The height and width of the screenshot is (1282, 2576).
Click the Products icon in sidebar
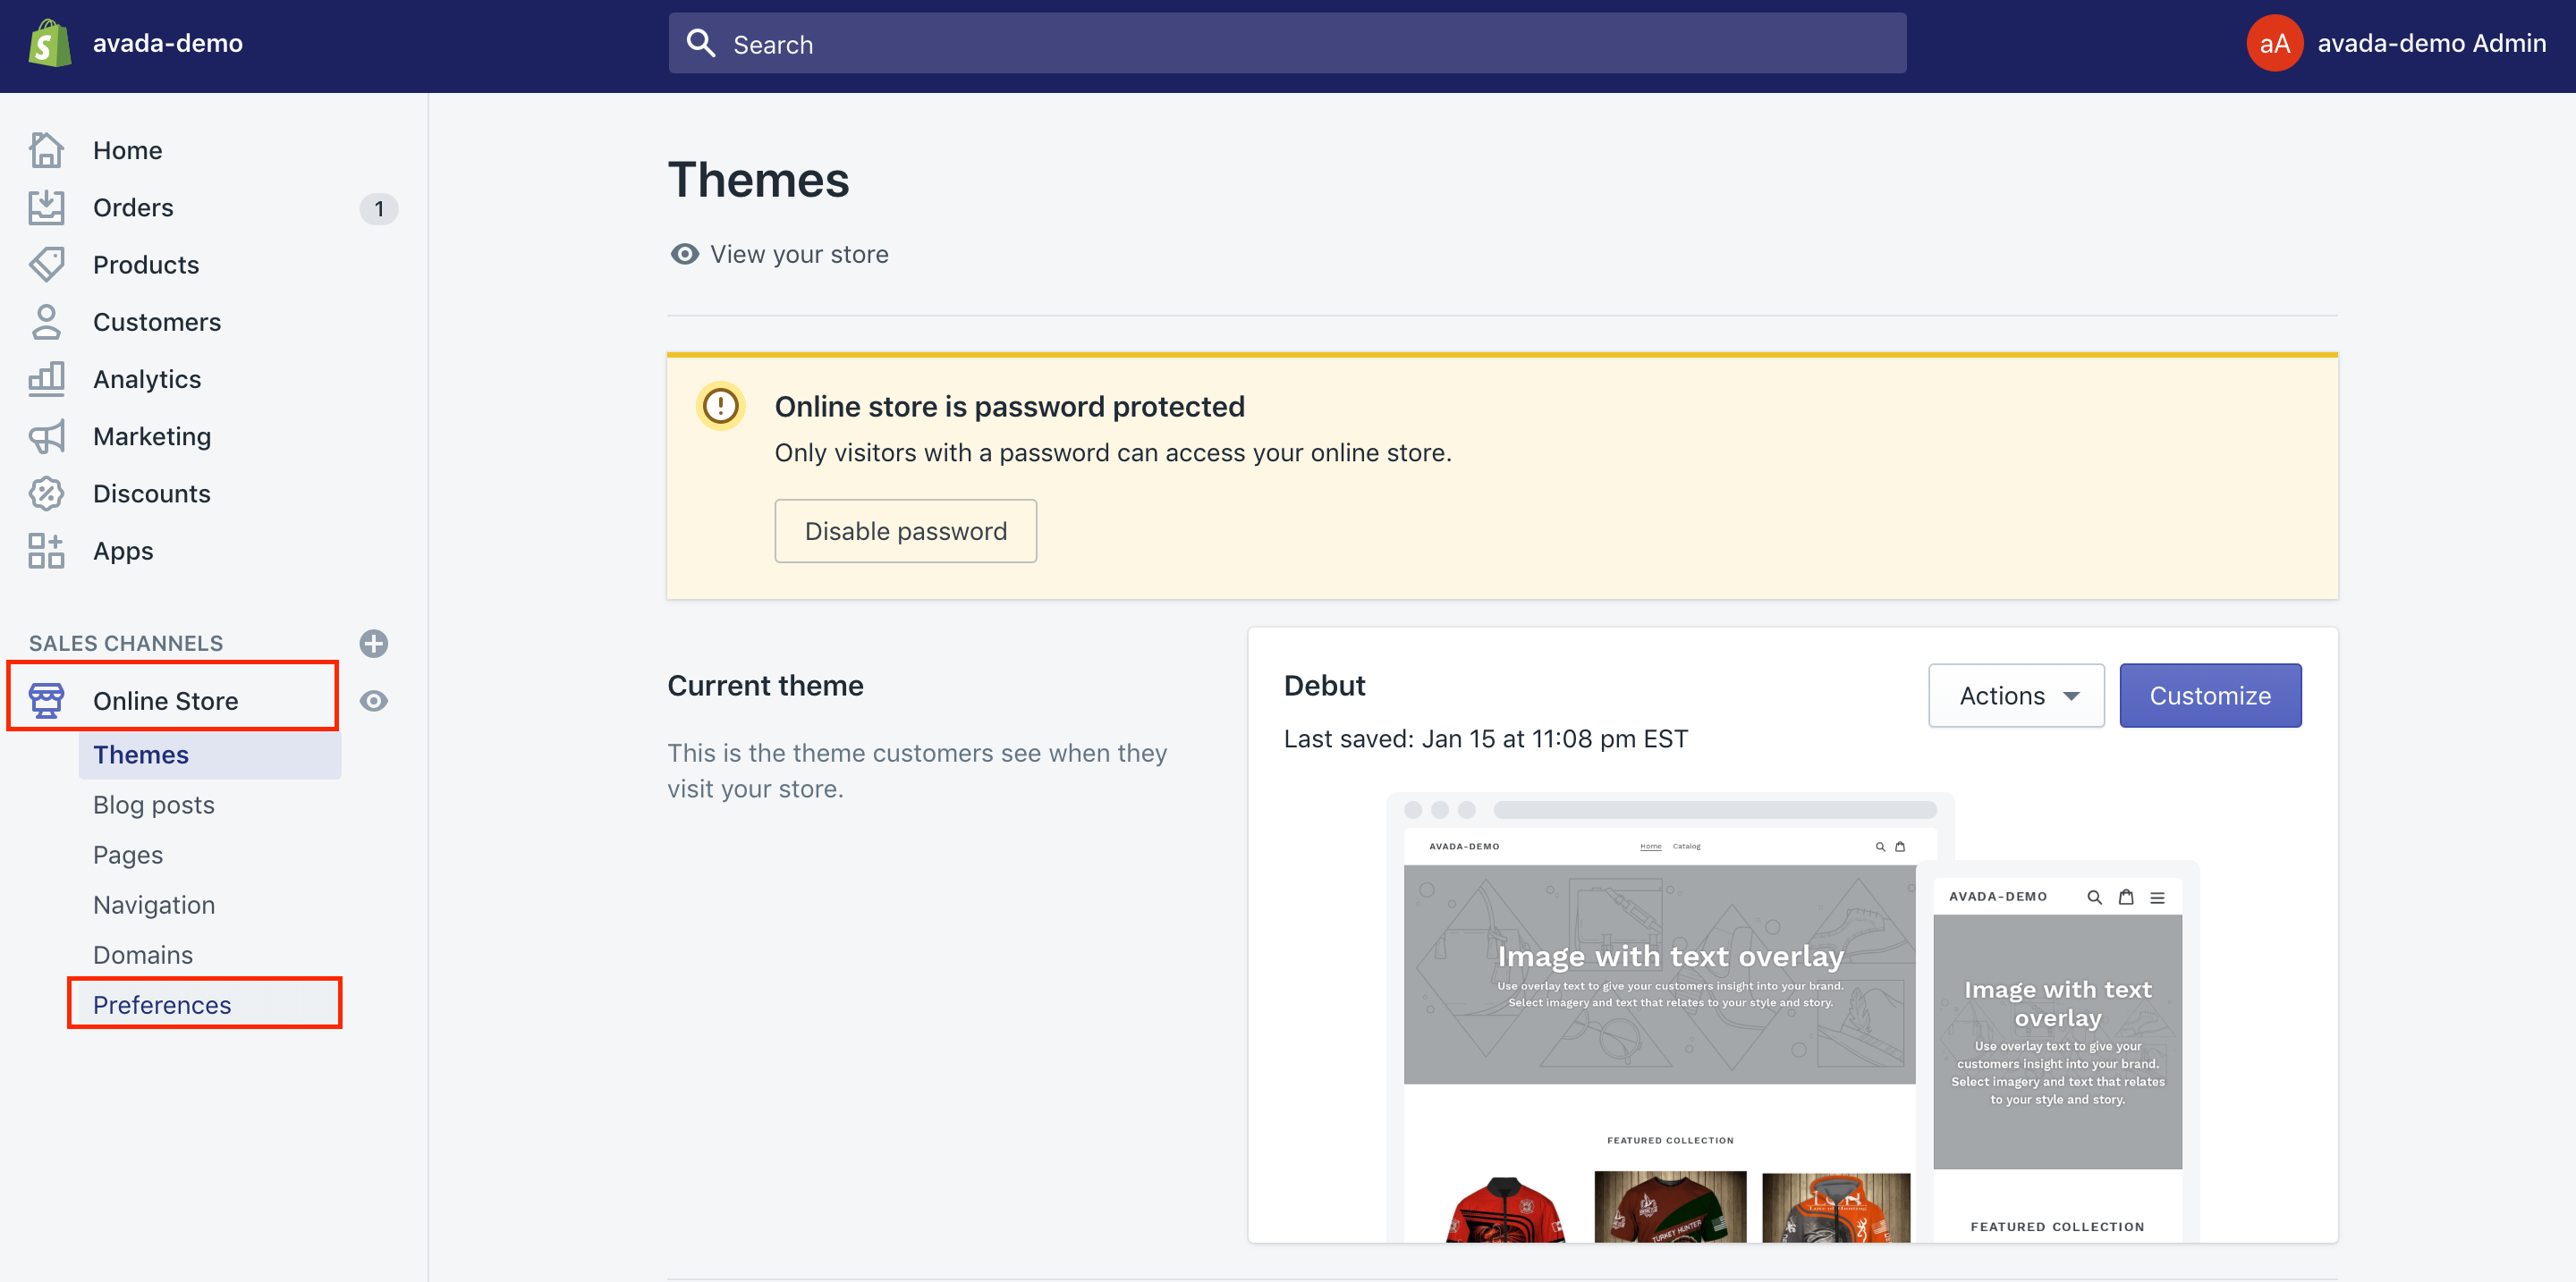pyautogui.click(x=46, y=263)
